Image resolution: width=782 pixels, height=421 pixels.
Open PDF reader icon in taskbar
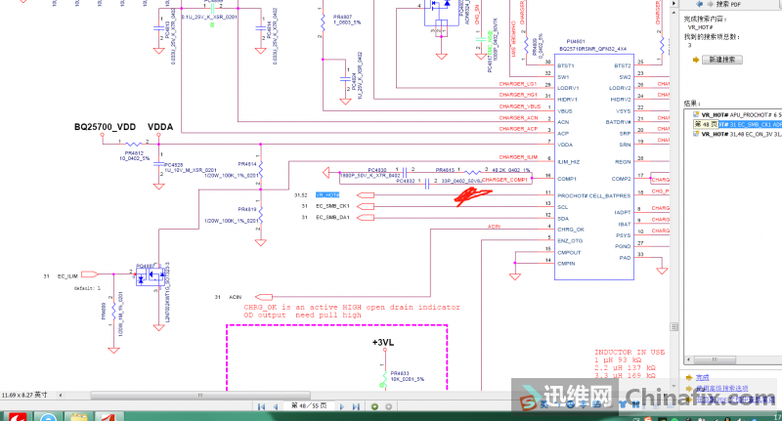(x=109, y=416)
